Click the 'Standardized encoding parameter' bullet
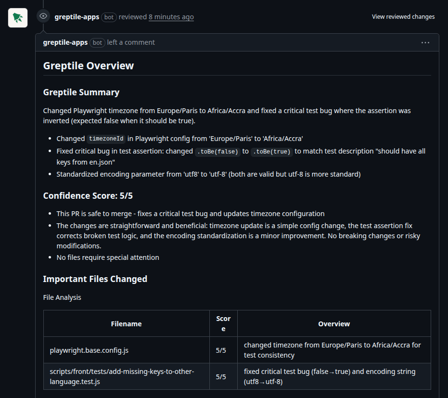 coord(208,174)
